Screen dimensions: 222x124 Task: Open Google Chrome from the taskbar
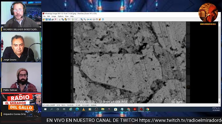tap(148, 109)
